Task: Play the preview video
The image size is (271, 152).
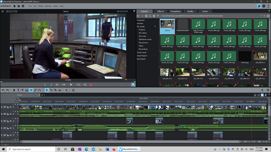Action: tap(71, 84)
